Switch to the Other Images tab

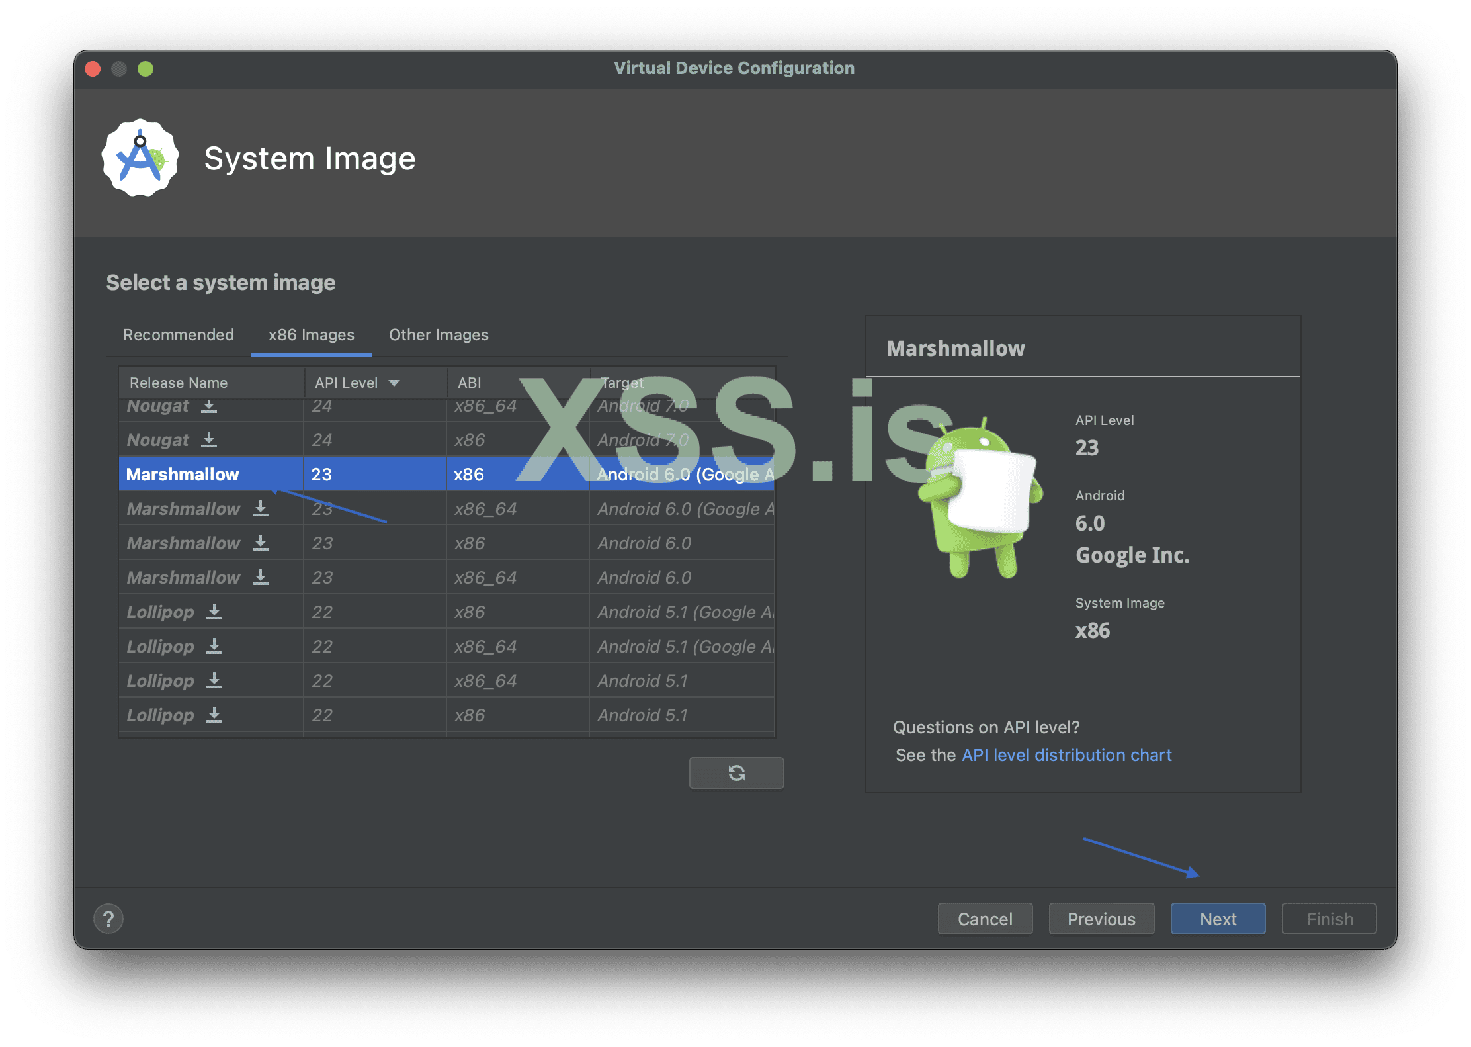439,335
